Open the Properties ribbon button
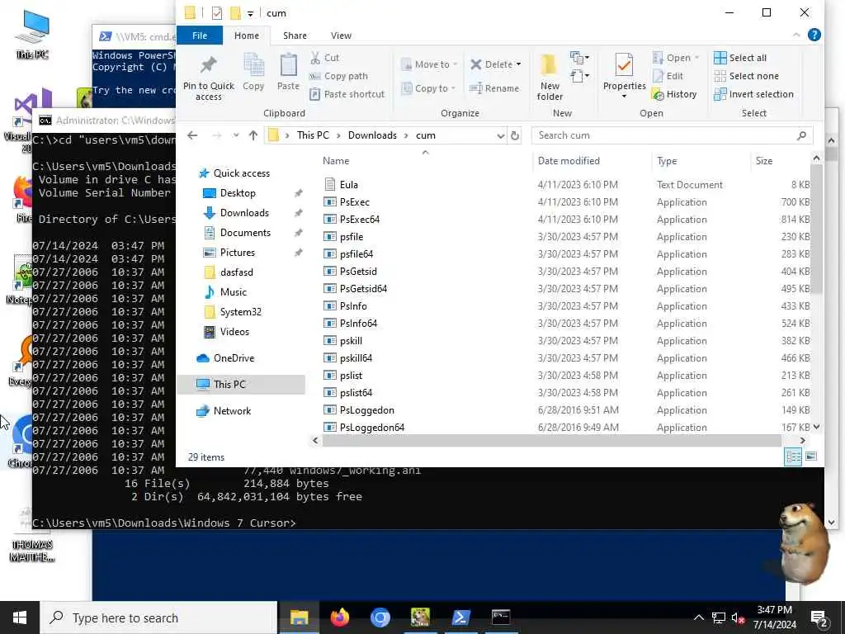 tap(624, 75)
